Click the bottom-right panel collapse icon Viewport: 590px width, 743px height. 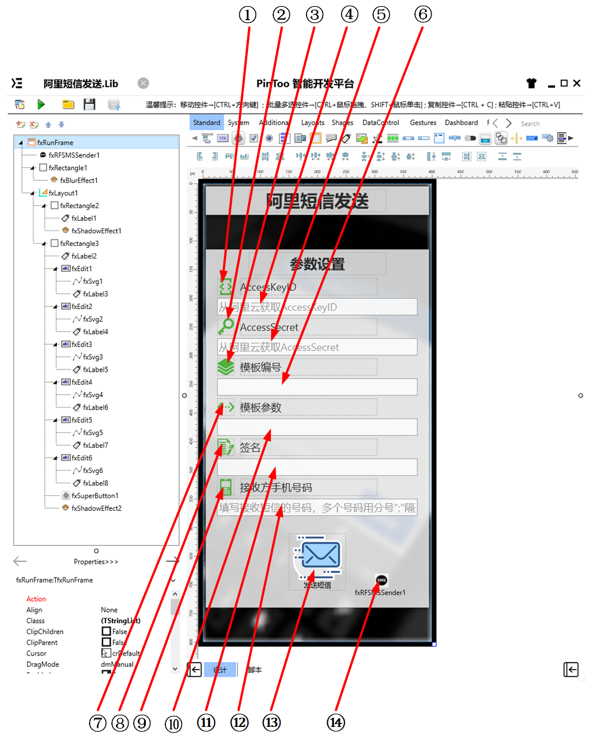click(571, 669)
